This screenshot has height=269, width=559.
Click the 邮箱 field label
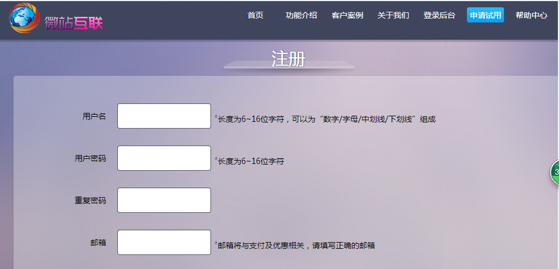pos(98,243)
